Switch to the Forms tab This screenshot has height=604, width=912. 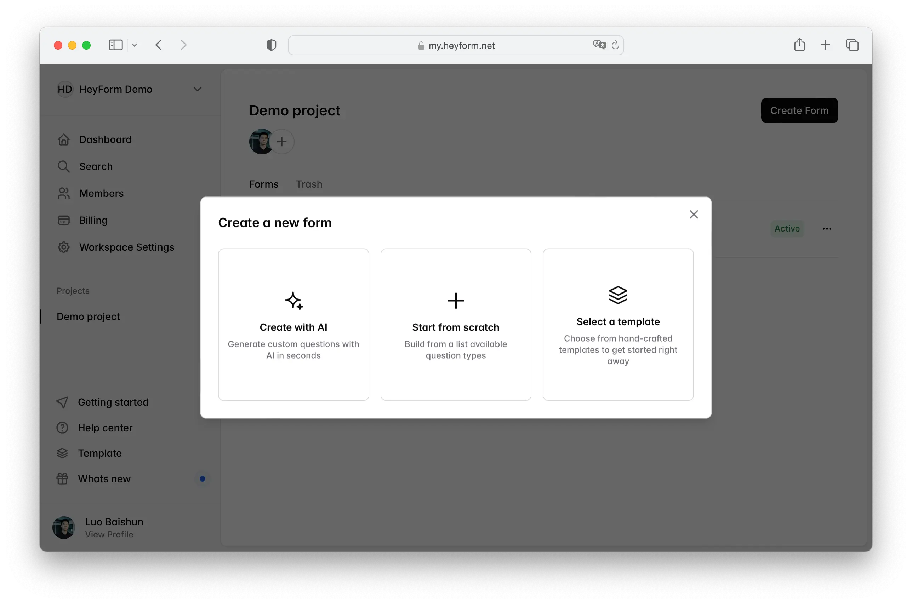pos(263,184)
